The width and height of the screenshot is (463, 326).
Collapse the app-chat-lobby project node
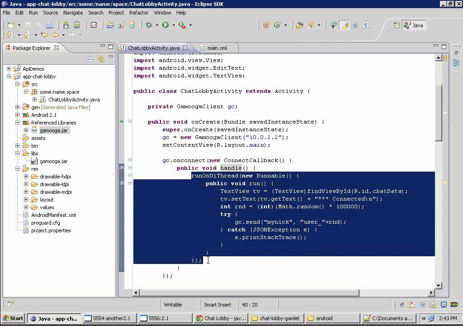9,77
